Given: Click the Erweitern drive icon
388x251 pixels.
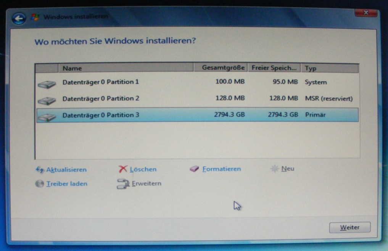Looking at the screenshot, I should [123, 184].
